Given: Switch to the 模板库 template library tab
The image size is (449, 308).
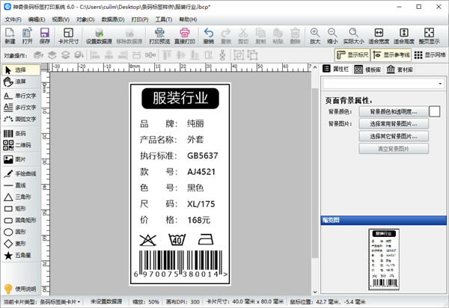Looking at the screenshot, I should point(370,69).
